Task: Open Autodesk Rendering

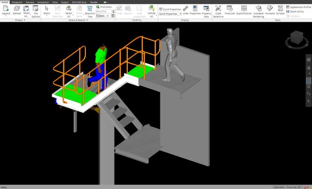Action: (258, 12)
